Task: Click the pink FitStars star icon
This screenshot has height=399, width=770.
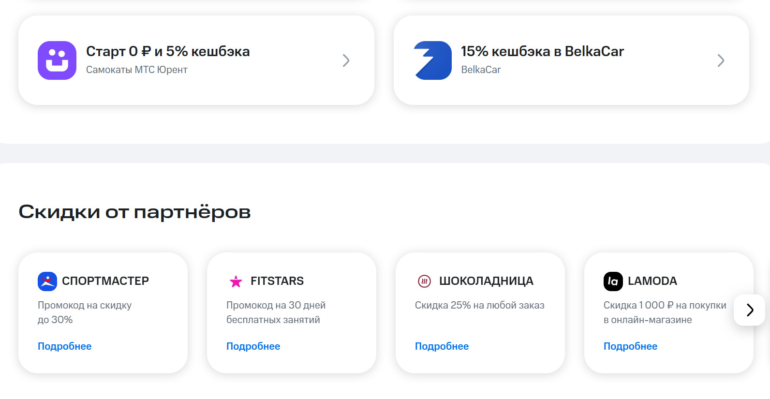Action: click(236, 281)
